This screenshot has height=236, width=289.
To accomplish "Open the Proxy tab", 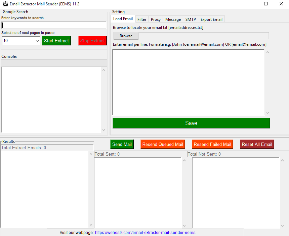I will 156,19.
